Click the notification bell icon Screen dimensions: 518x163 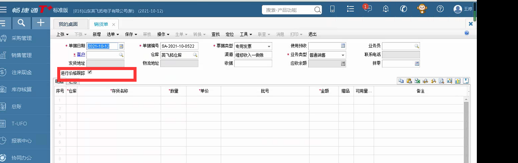pyautogui.click(x=385, y=9)
